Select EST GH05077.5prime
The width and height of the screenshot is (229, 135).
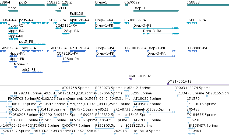click(x=64, y=129)
